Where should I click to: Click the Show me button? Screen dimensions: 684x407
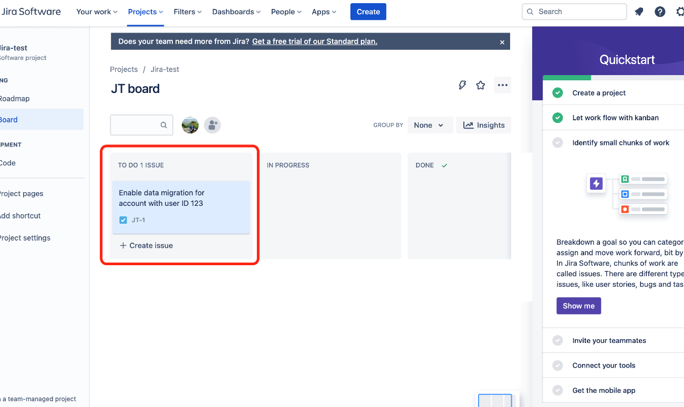pos(578,306)
